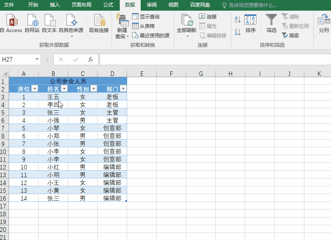
Task: Open the 性别 column filter dropdown
Action: 94,89
